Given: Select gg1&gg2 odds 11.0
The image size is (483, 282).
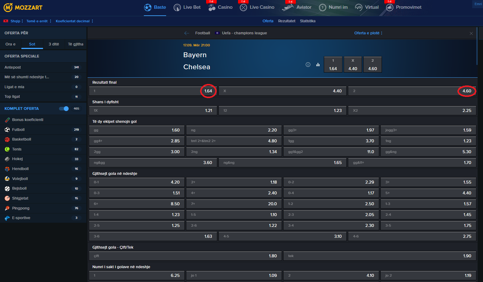Looking at the screenshot, I should click(x=331, y=152).
